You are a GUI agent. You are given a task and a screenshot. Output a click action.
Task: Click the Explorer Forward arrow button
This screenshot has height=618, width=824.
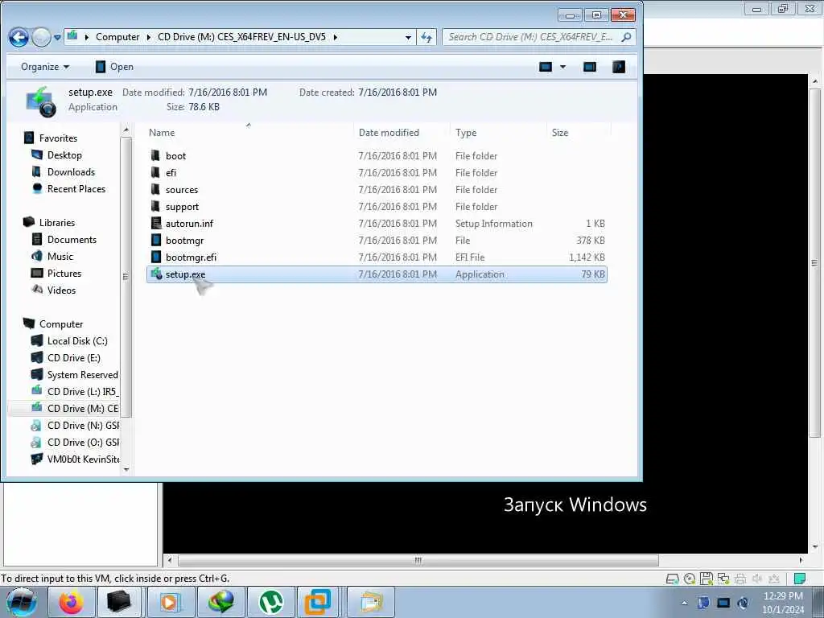tap(41, 37)
